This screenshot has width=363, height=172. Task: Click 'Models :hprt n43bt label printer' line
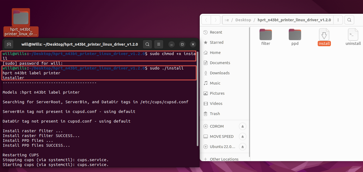tap(41, 92)
